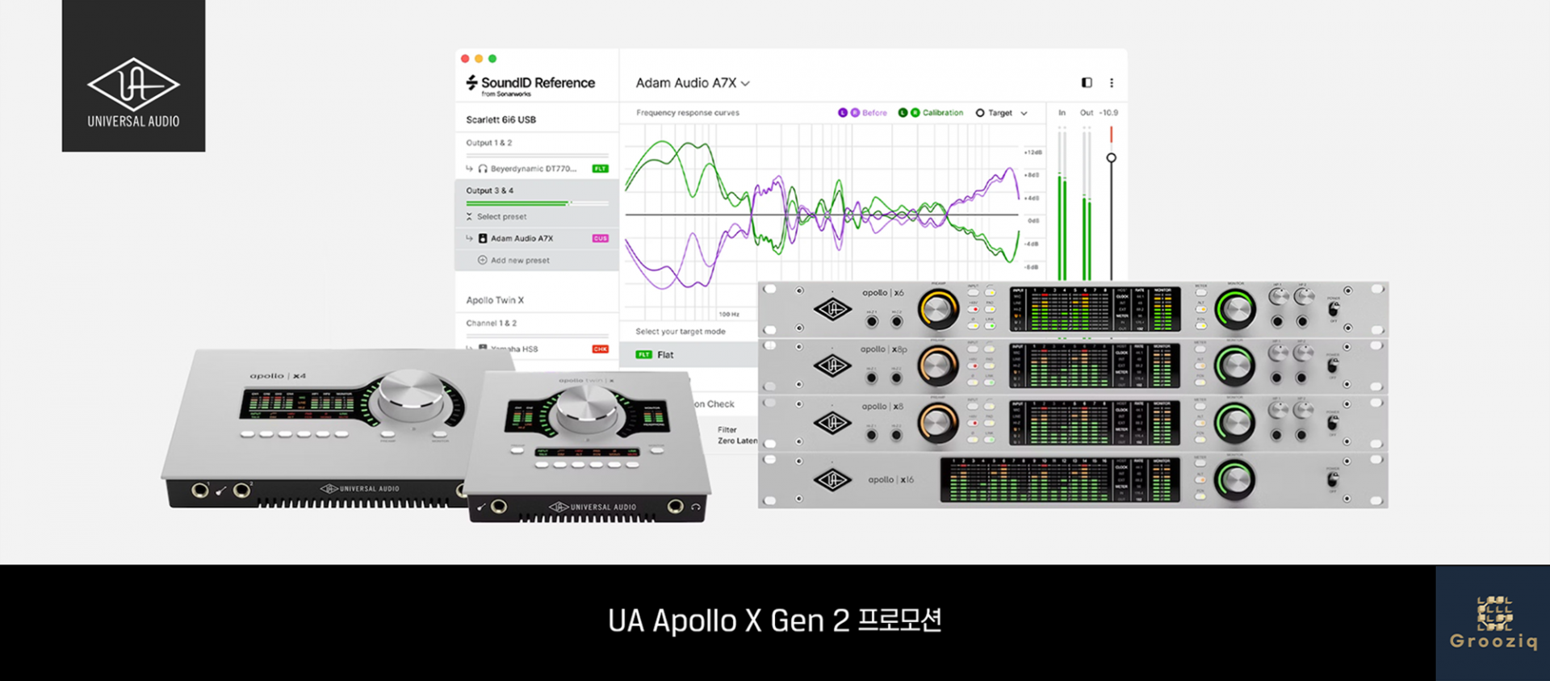The image size is (1550, 681).
Task: Click the apollo x8p rack unit
Action: 1073,366
